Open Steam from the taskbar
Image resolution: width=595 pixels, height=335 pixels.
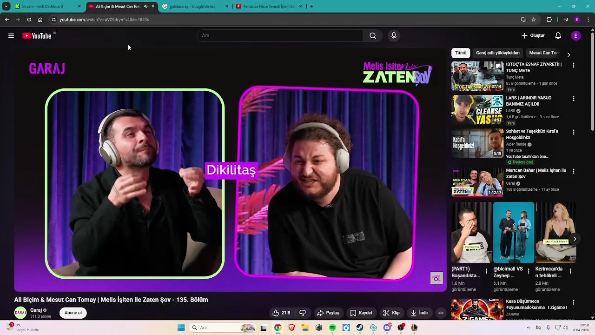(x=360, y=328)
